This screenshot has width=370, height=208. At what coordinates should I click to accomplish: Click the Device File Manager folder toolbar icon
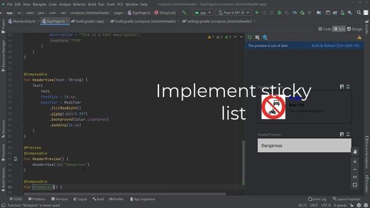tap(319, 13)
